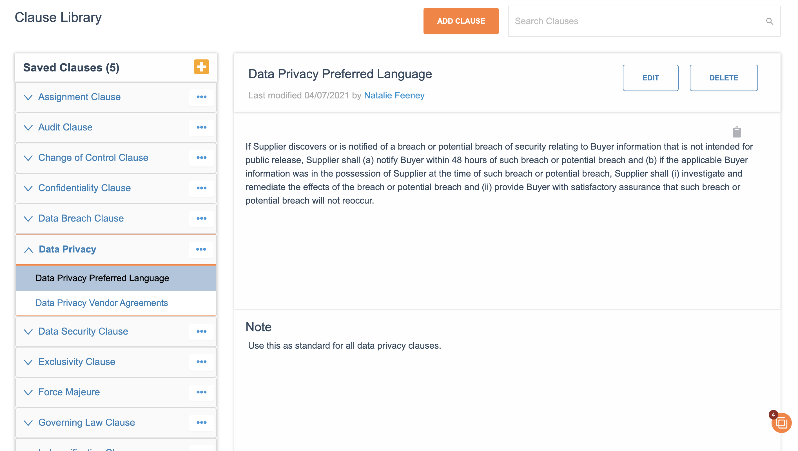Open the ellipsis menu for Confidentiality Clause
The height and width of the screenshot is (451, 798).
201,188
